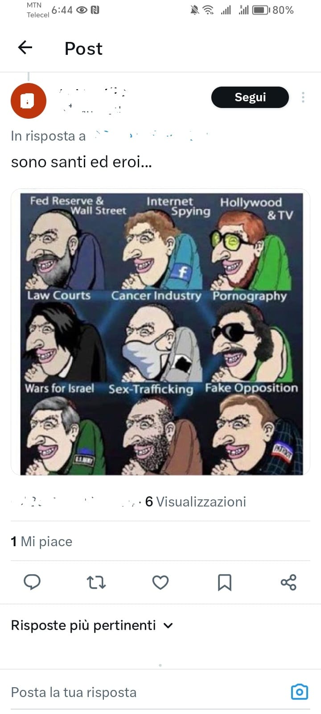Screen dimensions: 321x714
Task: View who liked via 1 Mi piace
Action: tap(41, 541)
